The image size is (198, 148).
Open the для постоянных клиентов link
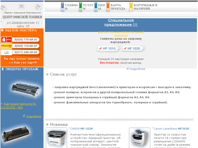coord(121,34)
